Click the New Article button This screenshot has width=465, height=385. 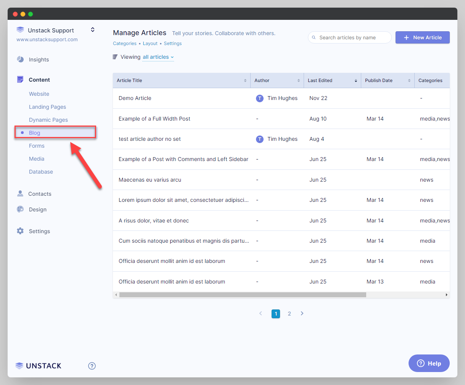click(x=422, y=37)
